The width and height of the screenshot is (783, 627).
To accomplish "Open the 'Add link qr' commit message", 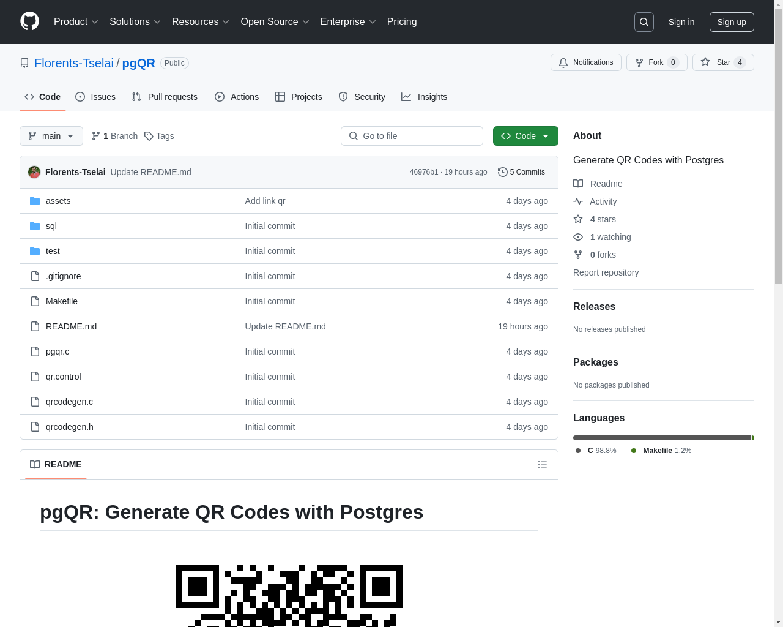I will pyautogui.click(x=265, y=201).
